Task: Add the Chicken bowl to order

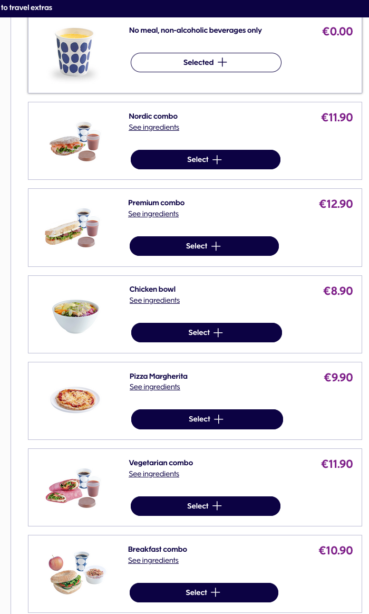Action: [x=206, y=332]
